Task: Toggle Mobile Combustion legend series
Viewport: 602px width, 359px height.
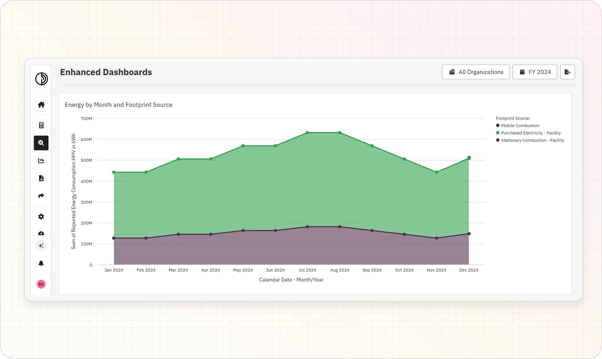Action: [518, 126]
